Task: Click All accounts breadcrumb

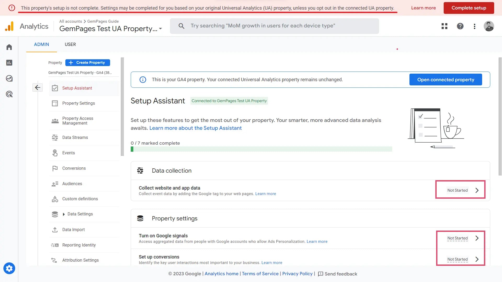Action: (x=71, y=21)
